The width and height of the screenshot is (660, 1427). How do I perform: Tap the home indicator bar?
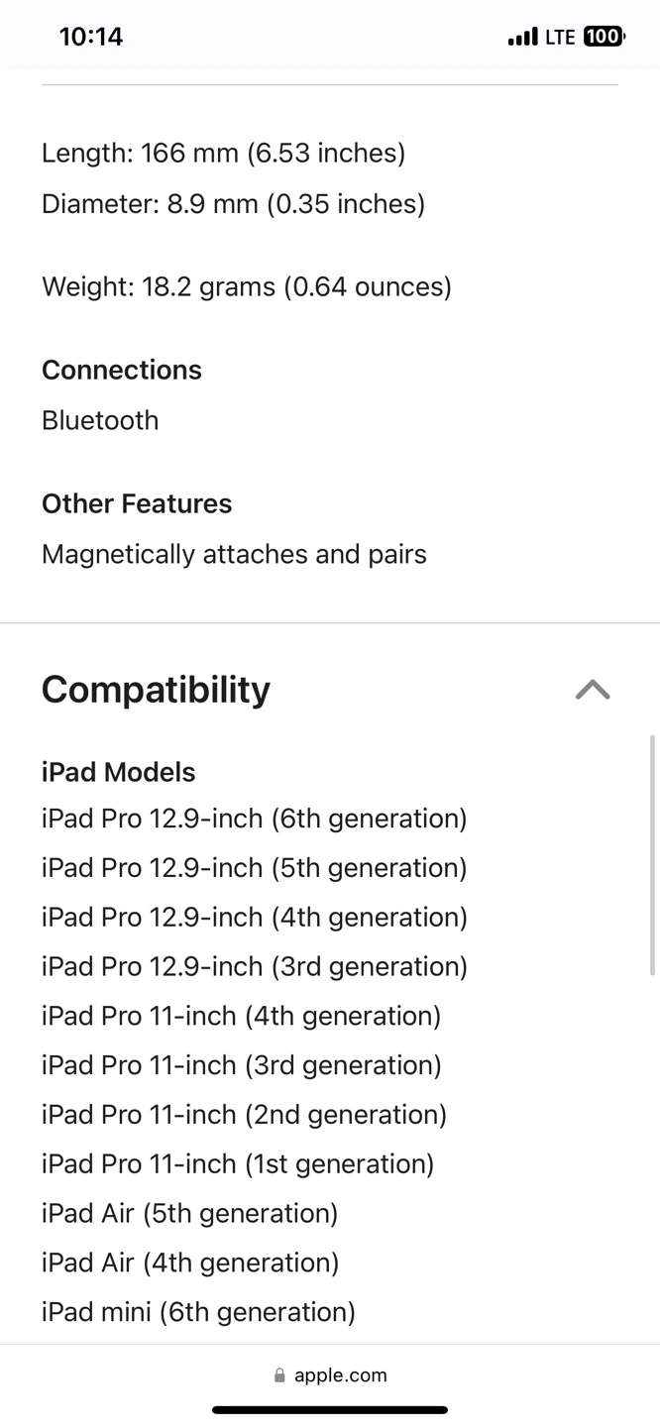coord(330,1409)
